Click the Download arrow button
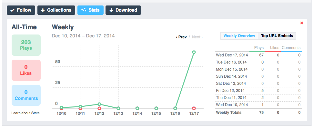 point(123,10)
